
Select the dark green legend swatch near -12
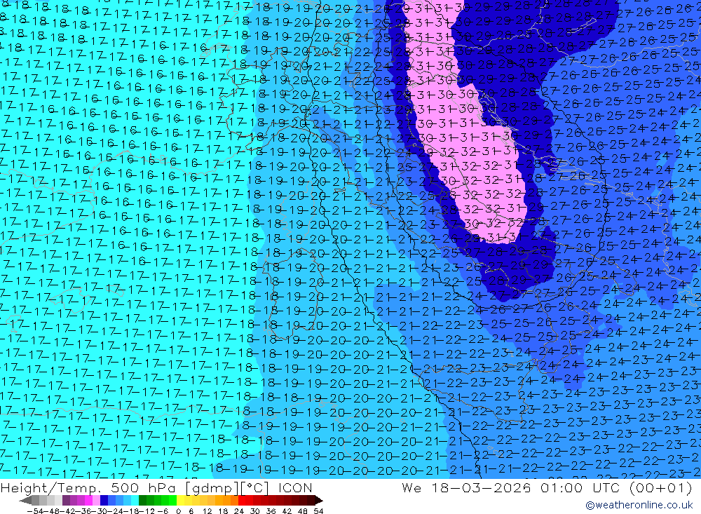tap(142, 501)
